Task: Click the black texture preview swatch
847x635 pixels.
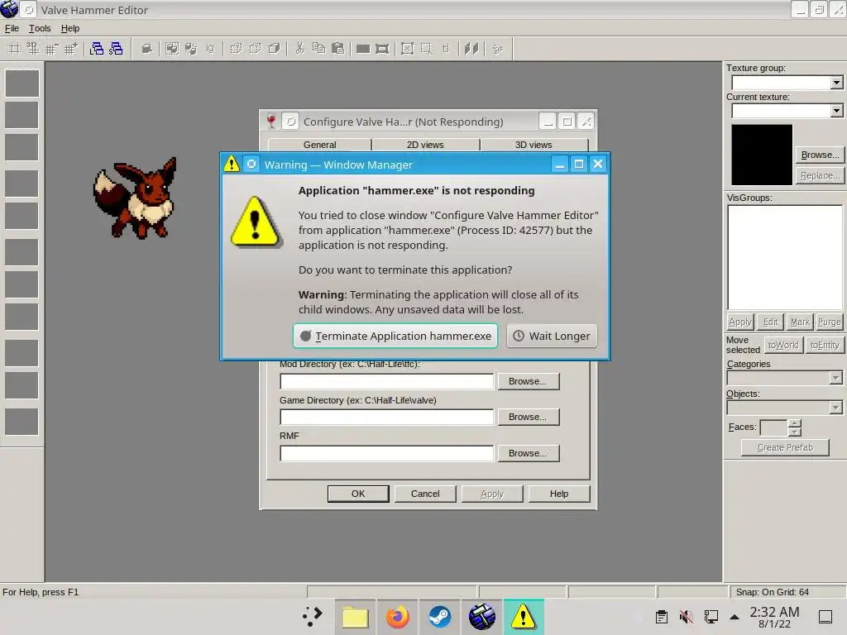Action: click(x=762, y=155)
